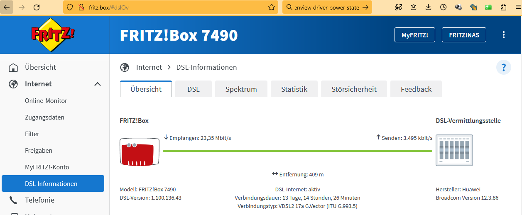Viewport: 522px width, 215px height.
Task: Click the Senden: 3.495 kbit/s text
Action: tap(407, 138)
